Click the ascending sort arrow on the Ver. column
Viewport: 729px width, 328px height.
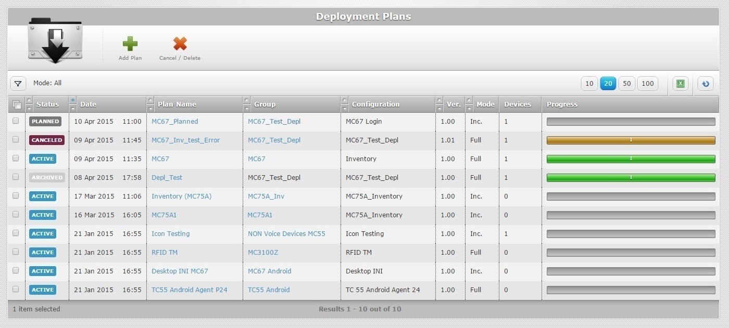tap(439, 100)
